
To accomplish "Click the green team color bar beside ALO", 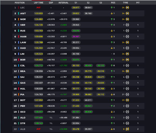I will coord(18,118).
